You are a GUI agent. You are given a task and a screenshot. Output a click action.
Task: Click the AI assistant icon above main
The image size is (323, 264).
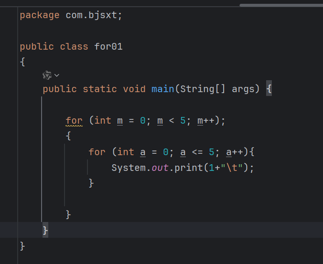pos(47,75)
